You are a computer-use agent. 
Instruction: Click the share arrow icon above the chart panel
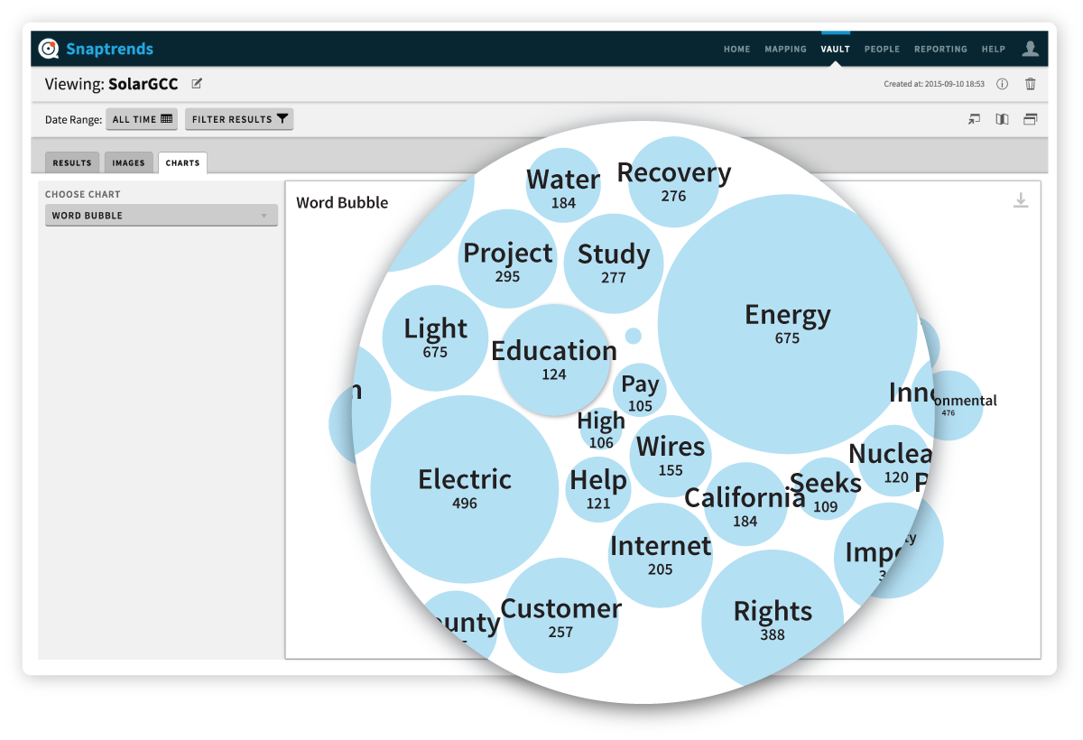974,118
